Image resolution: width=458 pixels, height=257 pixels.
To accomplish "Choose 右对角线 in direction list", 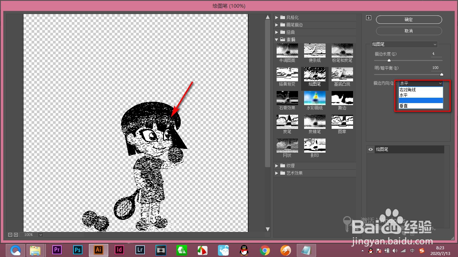I will click(421, 90).
